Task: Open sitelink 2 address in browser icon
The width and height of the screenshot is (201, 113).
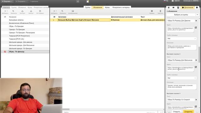Action: 196,67
